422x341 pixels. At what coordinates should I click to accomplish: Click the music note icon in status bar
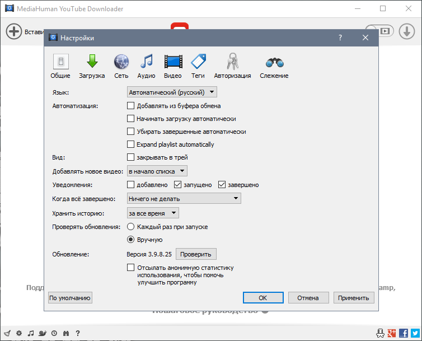click(31, 333)
